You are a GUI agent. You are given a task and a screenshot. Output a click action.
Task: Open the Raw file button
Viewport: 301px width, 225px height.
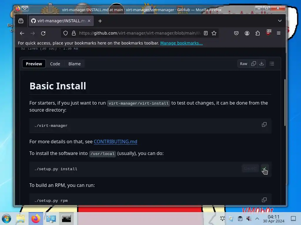243,64
